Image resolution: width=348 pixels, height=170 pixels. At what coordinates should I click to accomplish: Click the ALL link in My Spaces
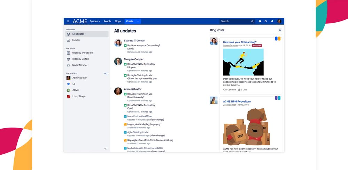pyautogui.click(x=106, y=73)
